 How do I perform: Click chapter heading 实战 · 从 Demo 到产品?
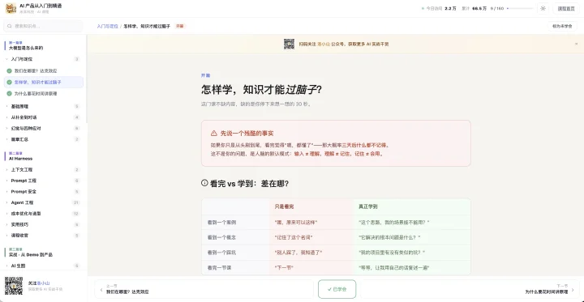click(31, 255)
